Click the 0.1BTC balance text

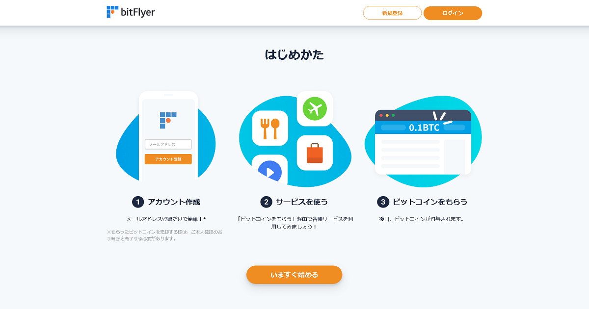(424, 128)
